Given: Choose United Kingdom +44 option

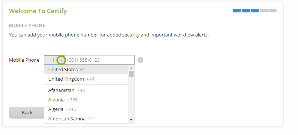Looking at the screenshot, I should pos(86,79).
